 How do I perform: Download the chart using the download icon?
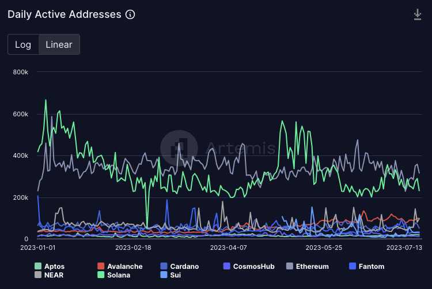(x=418, y=14)
